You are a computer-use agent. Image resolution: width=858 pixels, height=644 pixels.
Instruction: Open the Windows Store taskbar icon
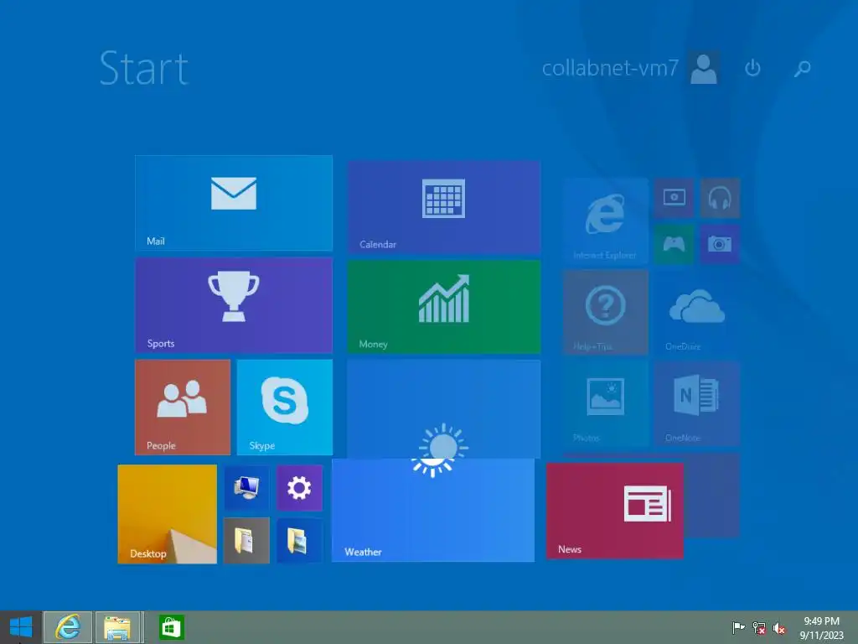coord(171,627)
